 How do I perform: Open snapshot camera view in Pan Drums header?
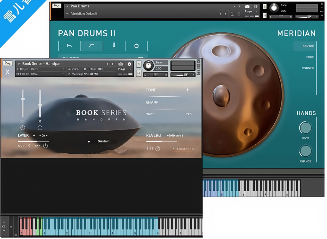point(247,6)
